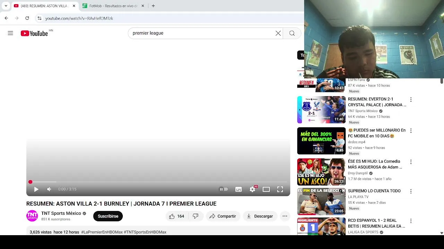This screenshot has width=444, height=249.
Task: Open a new tab with the plus button
Action: pyautogui.click(x=153, y=6)
